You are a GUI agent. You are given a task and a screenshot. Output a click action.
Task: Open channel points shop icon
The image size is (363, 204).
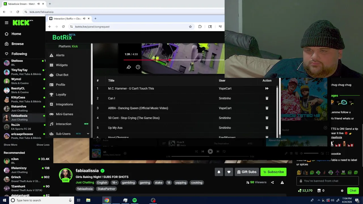point(319,191)
